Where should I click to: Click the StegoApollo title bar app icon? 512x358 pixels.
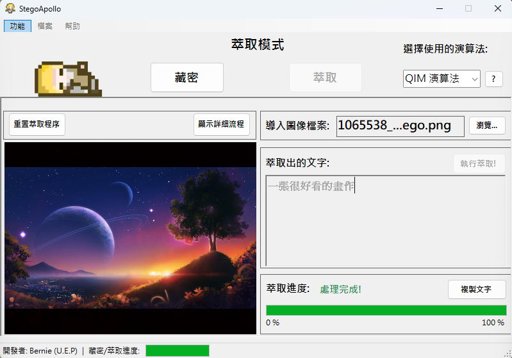10,8
